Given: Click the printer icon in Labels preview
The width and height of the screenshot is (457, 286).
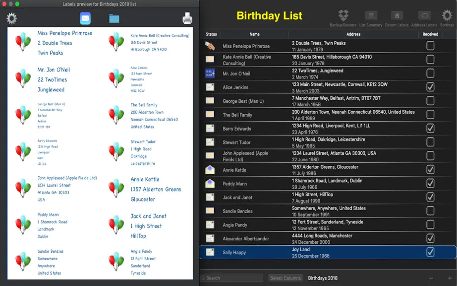Looking at the screenshot, I should (187, 18).
